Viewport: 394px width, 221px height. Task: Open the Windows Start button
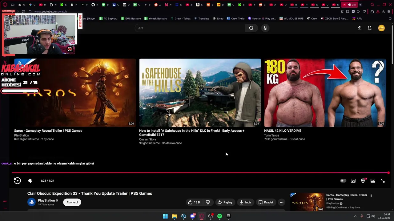(165, 216)
